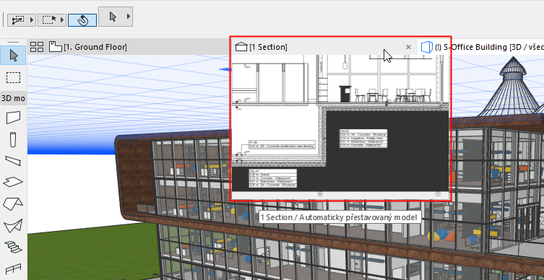Select the Arrow tool in the toolbox
This screenshot has width=544, height=280.
(13, 56)
